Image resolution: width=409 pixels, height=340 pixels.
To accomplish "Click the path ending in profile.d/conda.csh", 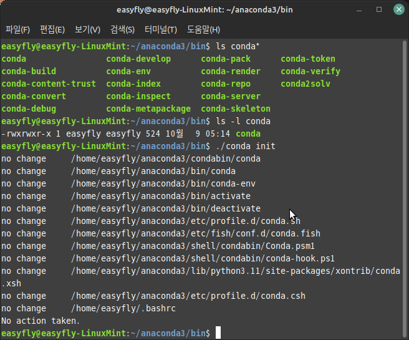I will 188,296.
